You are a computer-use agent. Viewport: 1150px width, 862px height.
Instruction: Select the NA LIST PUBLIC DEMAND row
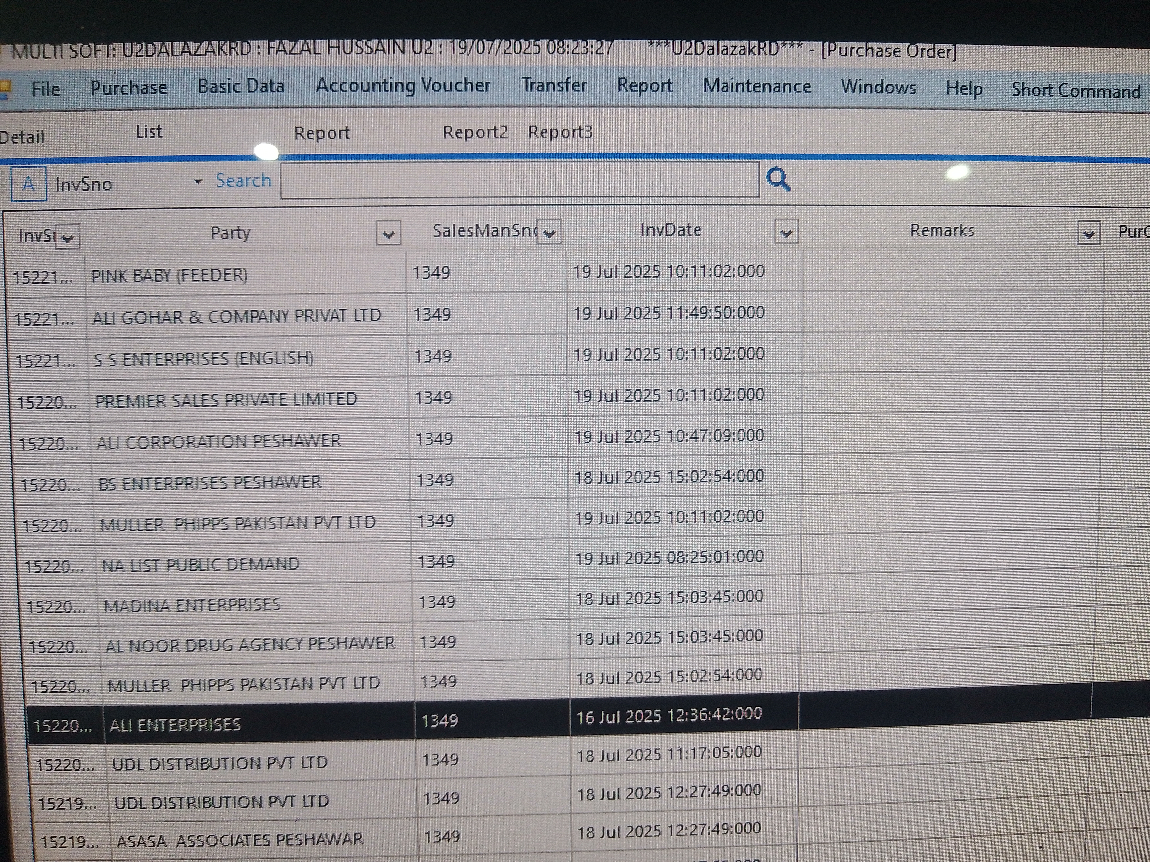pyautogui.click(x=201, y=564)
